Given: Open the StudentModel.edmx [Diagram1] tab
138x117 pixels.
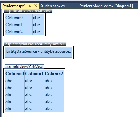Looking at the screenshot, I should (106, 6).
